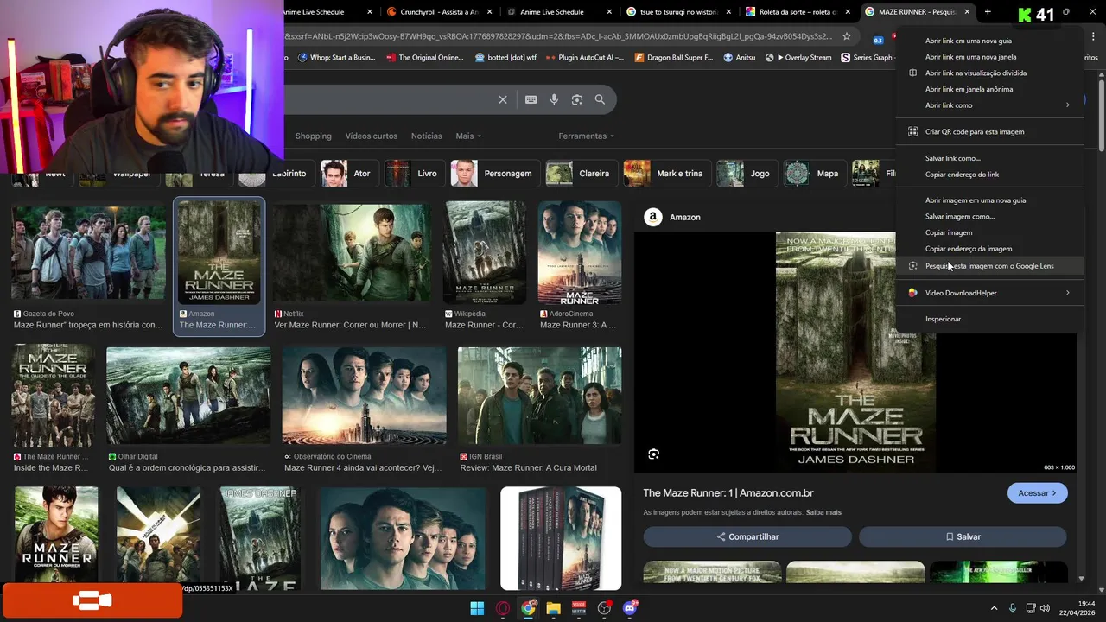1106x622 pixels.
Task: Select the Vídeos curtos filter
Action: 372,136
